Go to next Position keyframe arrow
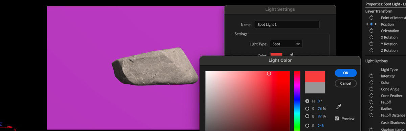The image size is (406, 131). coord(376,24)
